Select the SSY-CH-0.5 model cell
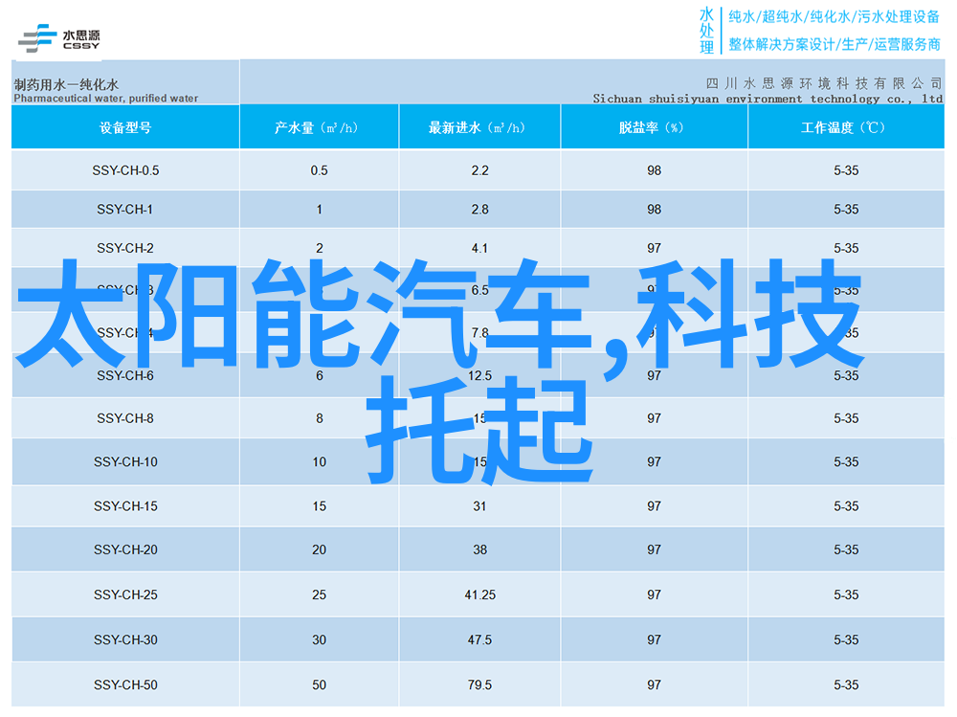 (125, 170)
